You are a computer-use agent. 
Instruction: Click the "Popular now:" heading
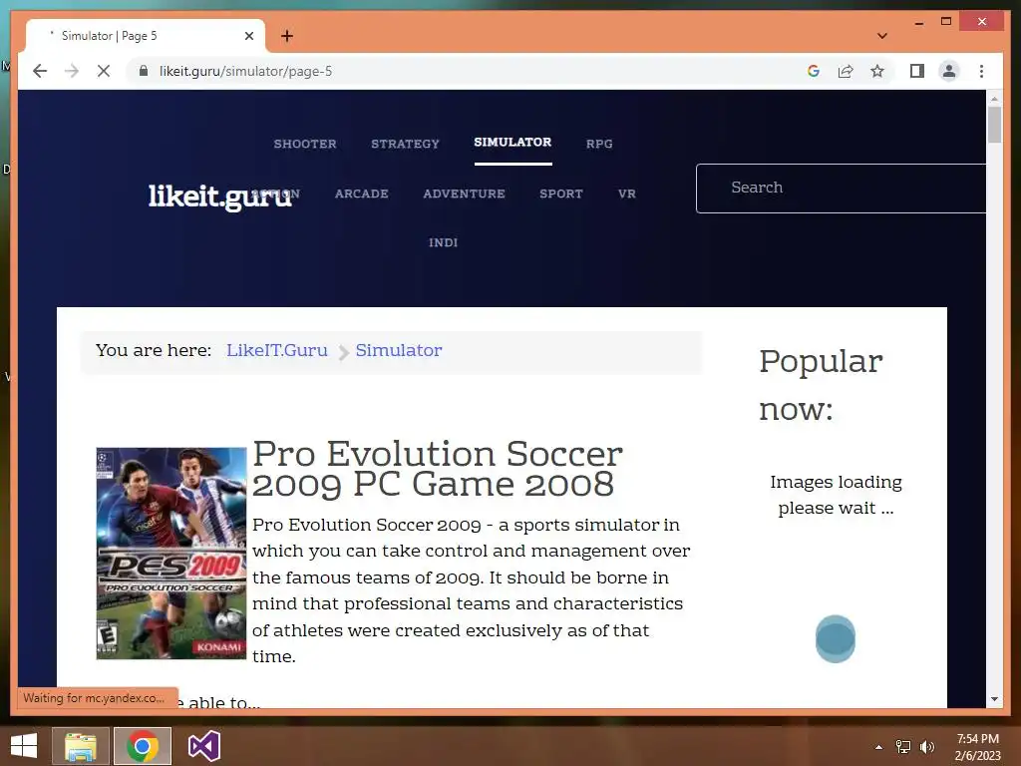pos(821,384)
